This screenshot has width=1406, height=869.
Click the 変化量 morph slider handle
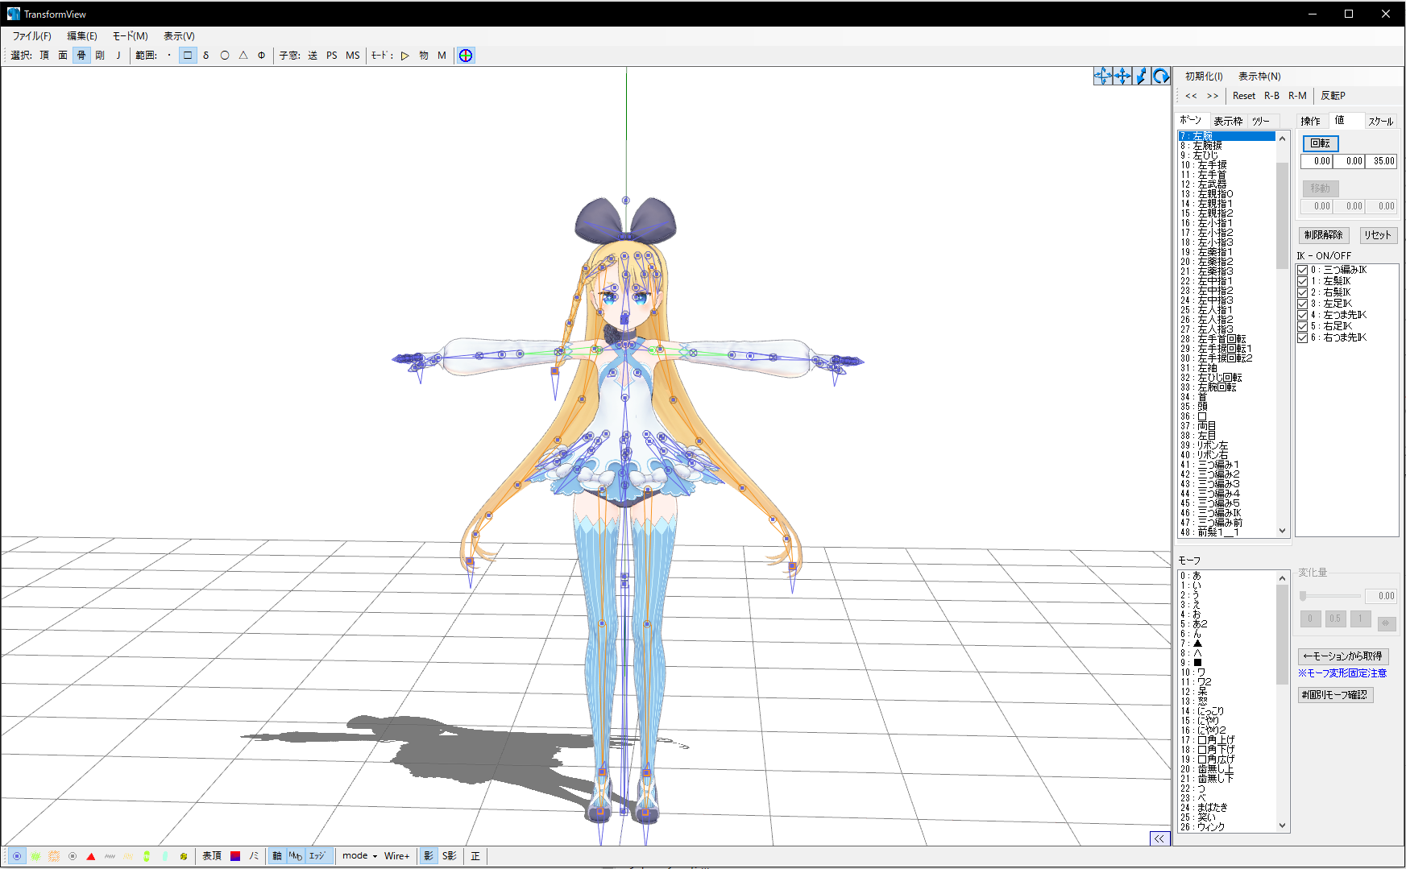[x=1303, y=596]
